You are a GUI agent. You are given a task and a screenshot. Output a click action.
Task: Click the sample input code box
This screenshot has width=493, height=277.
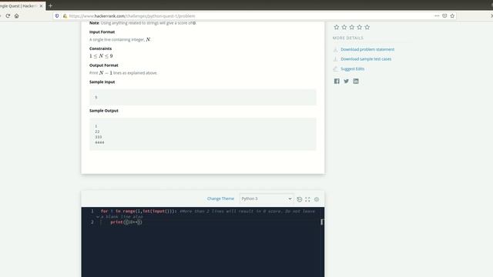(203, 97)
